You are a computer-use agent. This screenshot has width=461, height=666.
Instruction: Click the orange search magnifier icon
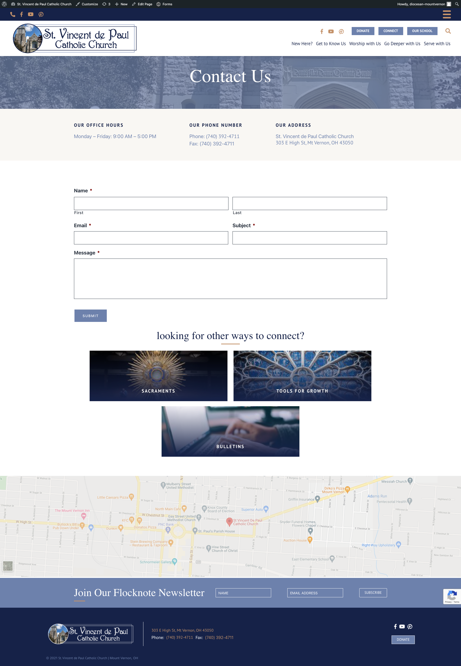point(448,31)
